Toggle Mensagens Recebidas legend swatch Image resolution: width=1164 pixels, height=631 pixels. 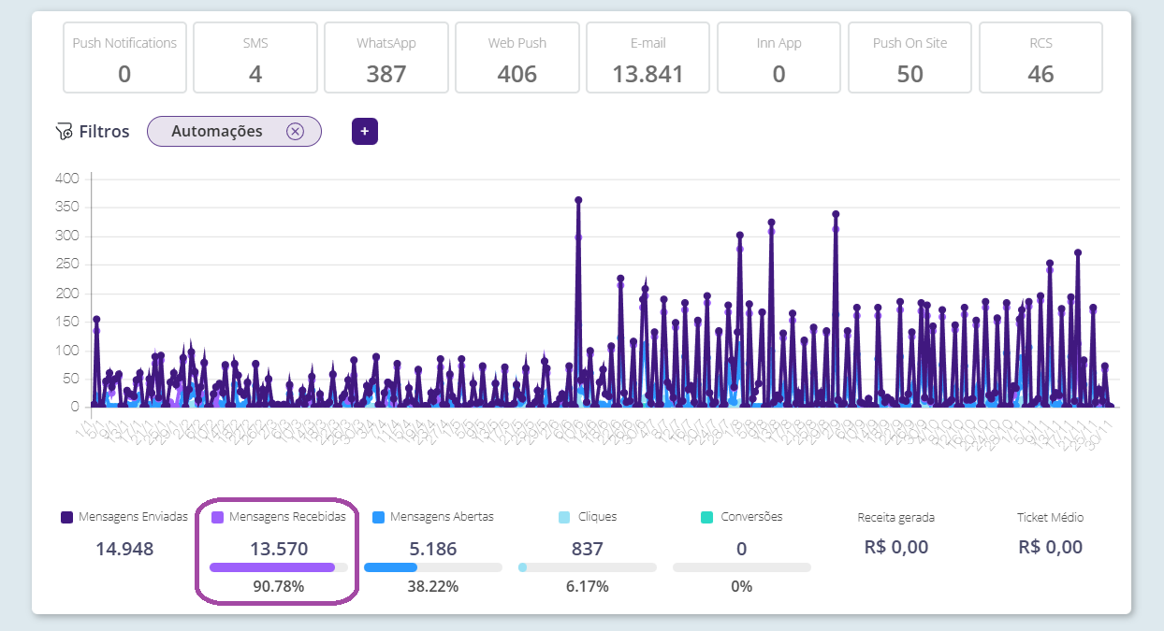tap(217, 517)
